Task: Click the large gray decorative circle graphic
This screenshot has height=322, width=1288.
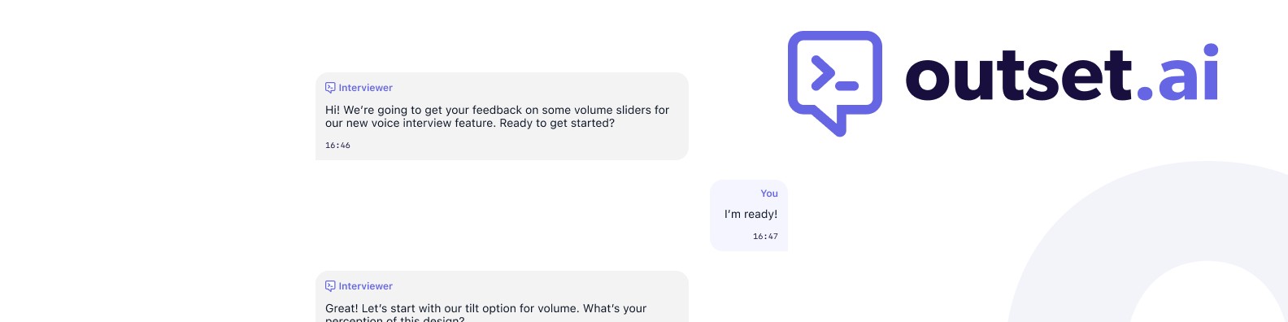Action: coord(1147,241)
